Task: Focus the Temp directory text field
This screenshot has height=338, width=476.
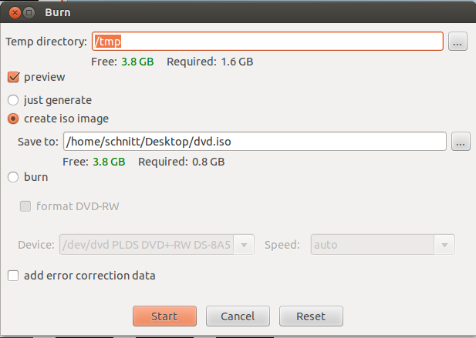Action: tap(267, 42)
